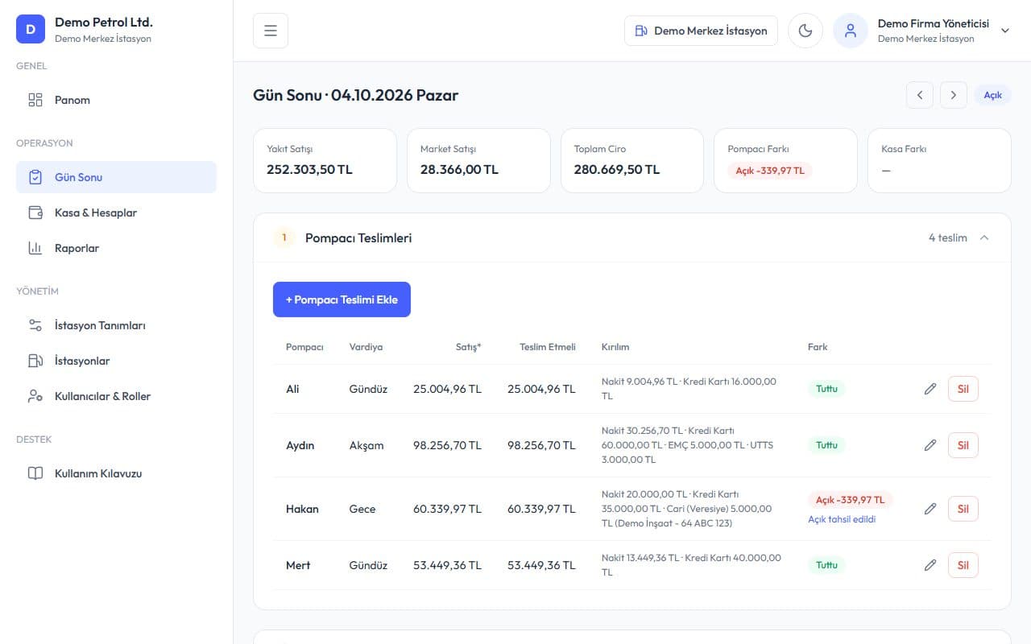1031x644 pixels.
Task: Click the pencil icon for Aydın's entry
Action: (x=930, y=445)
